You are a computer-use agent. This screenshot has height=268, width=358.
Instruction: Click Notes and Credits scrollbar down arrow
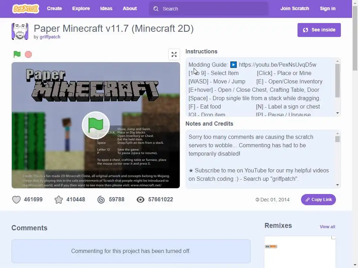tap(337, 185)
